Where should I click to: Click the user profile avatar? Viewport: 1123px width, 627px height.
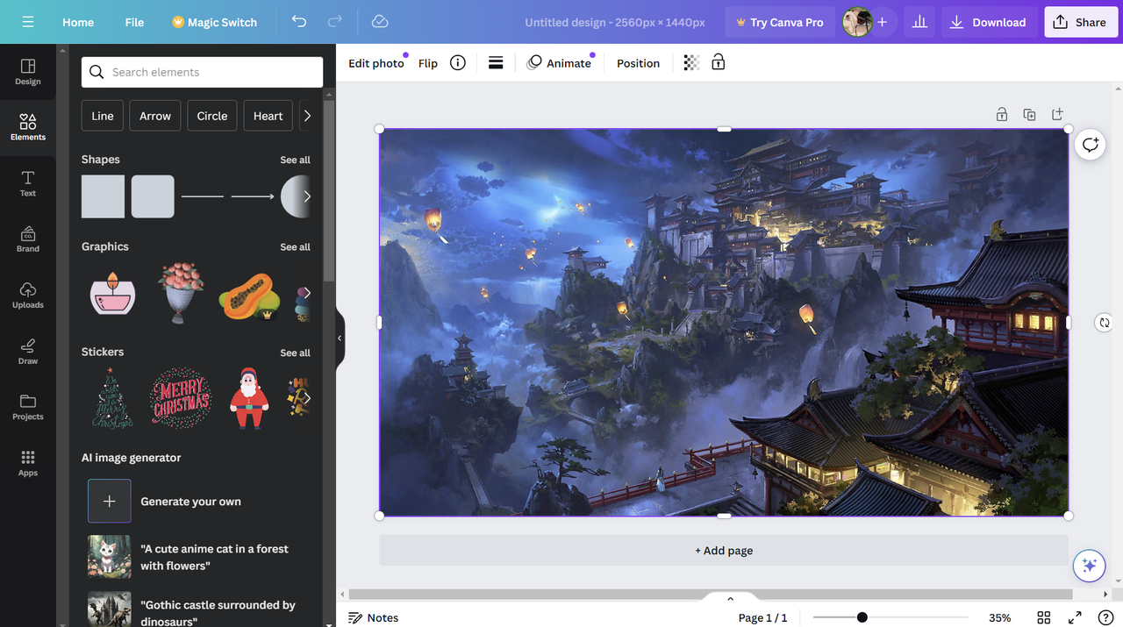coord(856,22)
